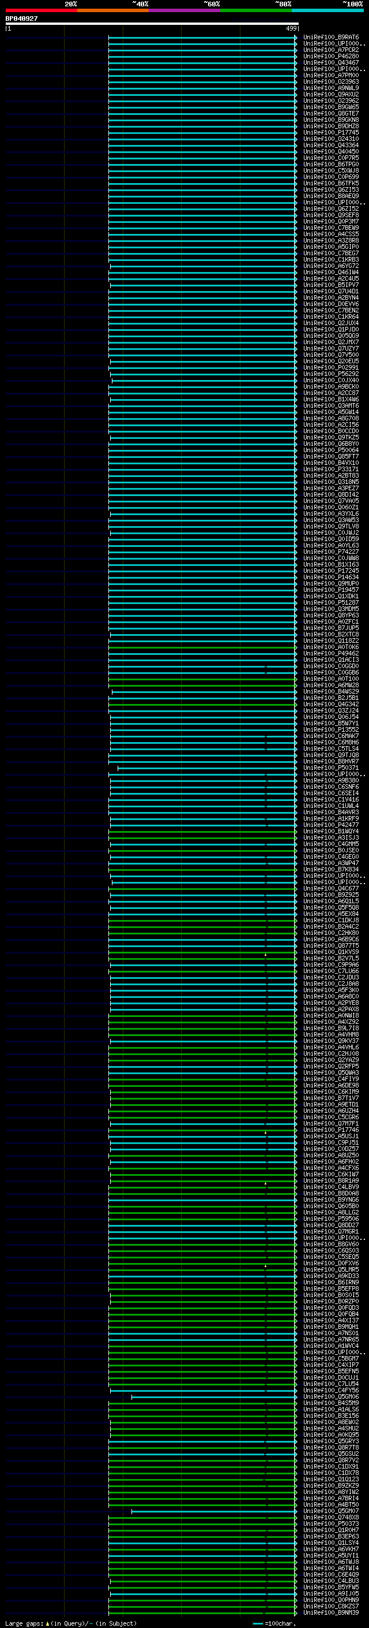
Task: Open hit UniRef100_A9NWL9
Action: 330,88
